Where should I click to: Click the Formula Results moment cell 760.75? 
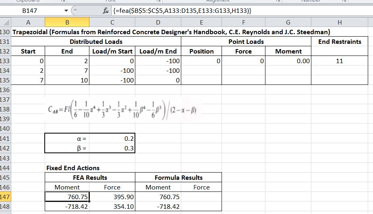158,197
